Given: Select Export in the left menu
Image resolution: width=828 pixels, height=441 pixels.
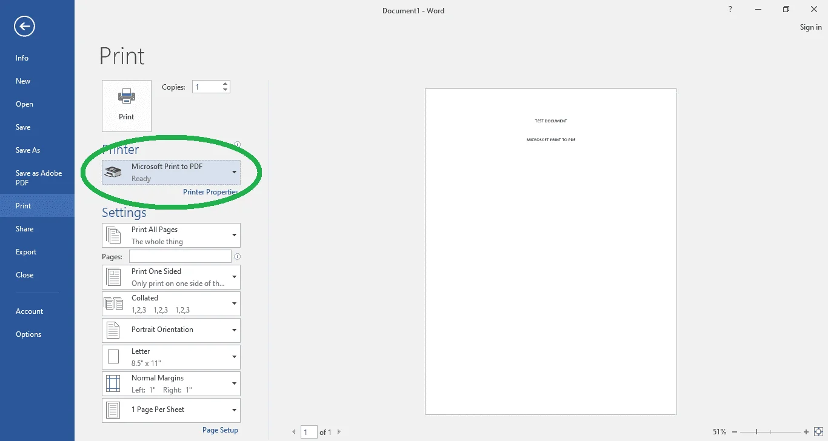Looking at the screenshot, I should [37, 252].
